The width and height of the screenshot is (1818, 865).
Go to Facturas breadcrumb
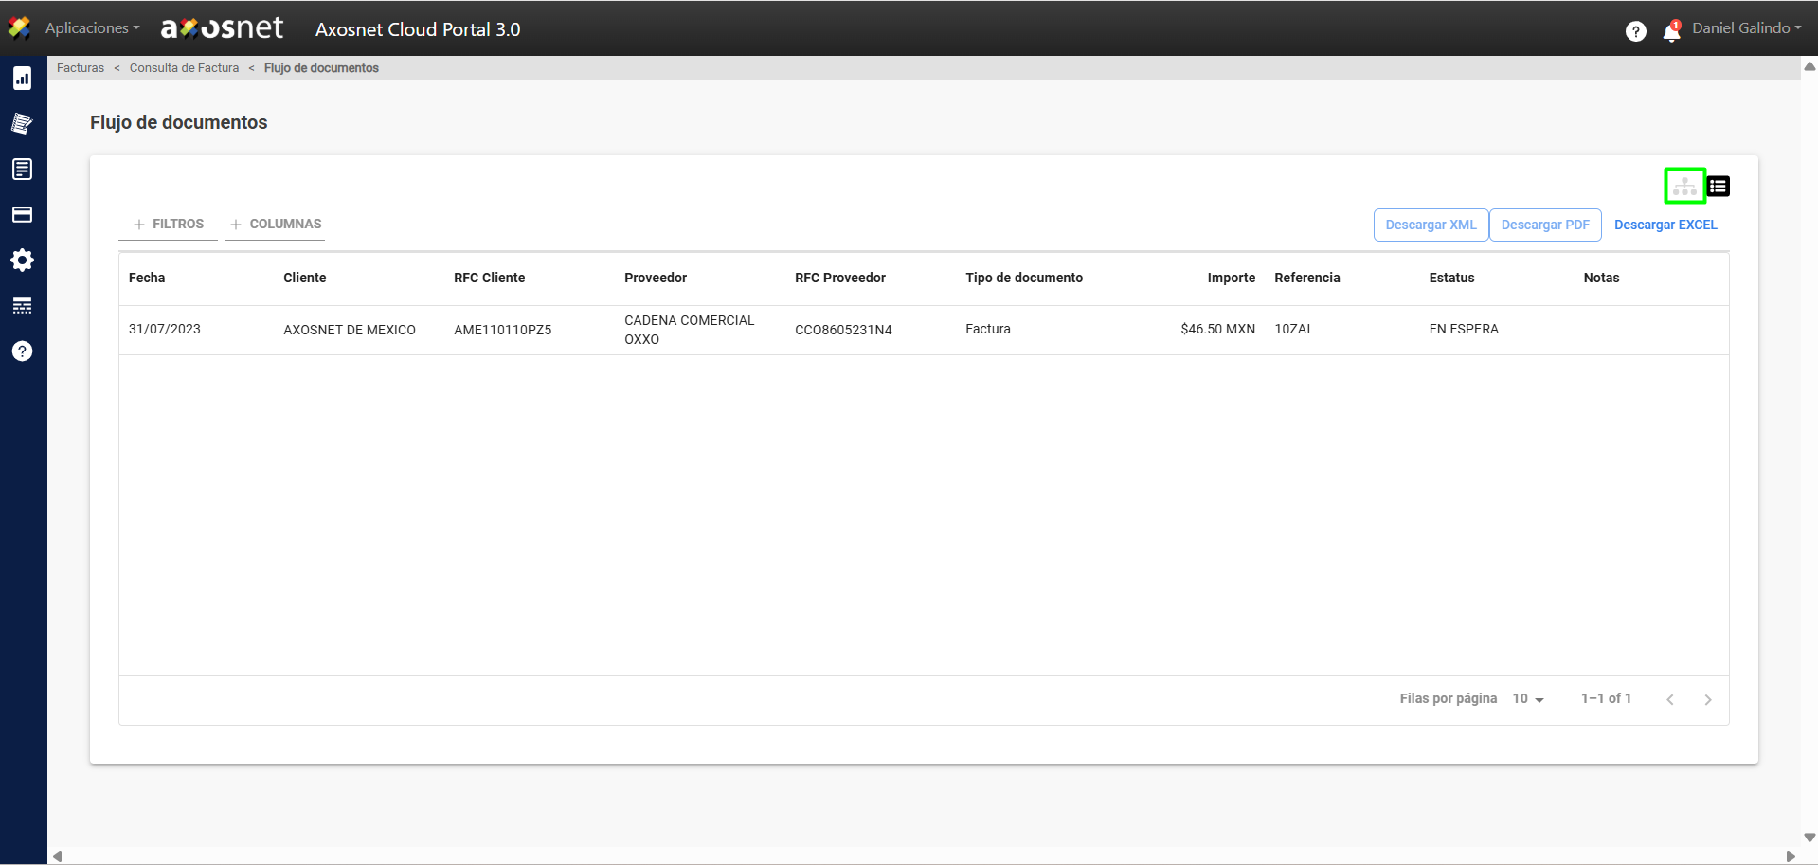(x=81, y=68)
